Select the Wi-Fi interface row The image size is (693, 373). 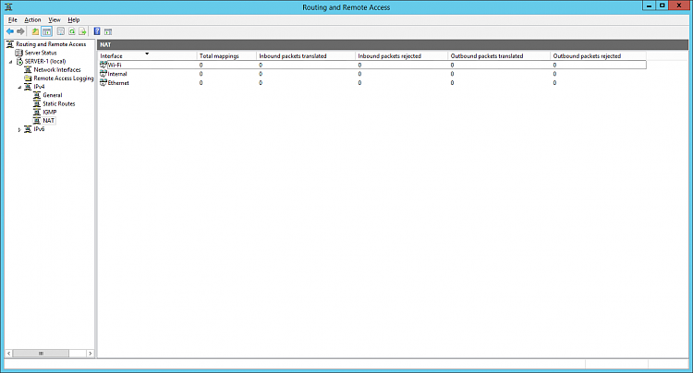(x=372, y=65)
